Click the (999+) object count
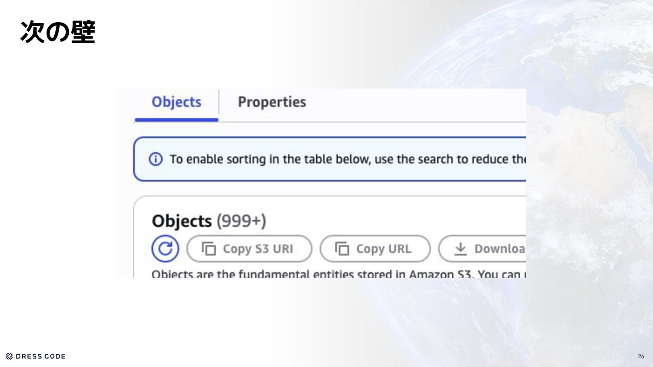653x367 pixels. tap(241, 221)
